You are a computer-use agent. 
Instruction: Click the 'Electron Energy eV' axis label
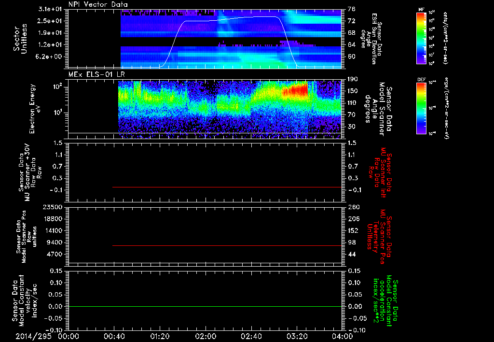click(x=35, y=108)
